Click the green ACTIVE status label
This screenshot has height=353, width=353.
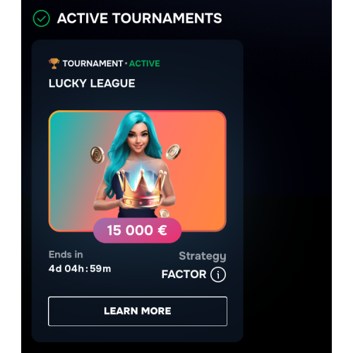pyautogui.click(x=145, y=64)
